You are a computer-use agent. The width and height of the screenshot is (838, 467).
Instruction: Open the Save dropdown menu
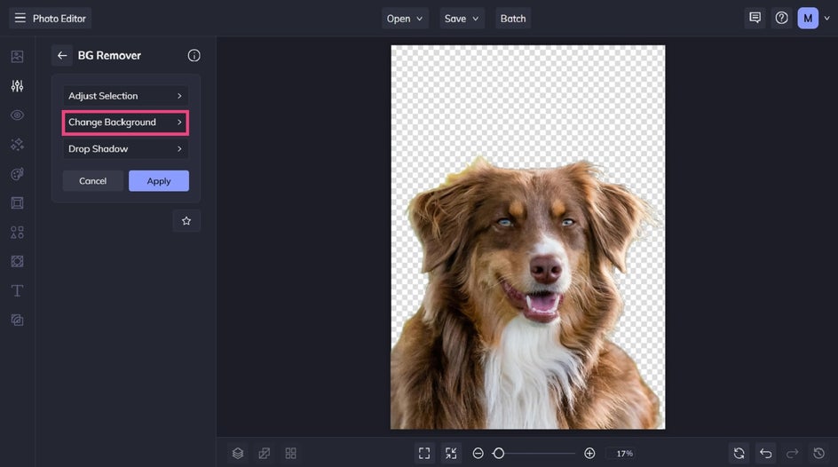pos(462,18)
